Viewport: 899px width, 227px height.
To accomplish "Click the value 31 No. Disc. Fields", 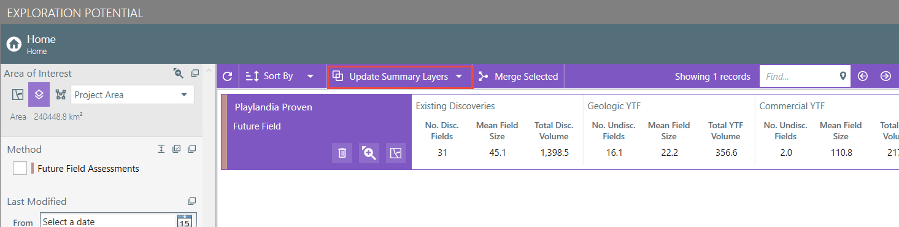I will tap(442, 152).
